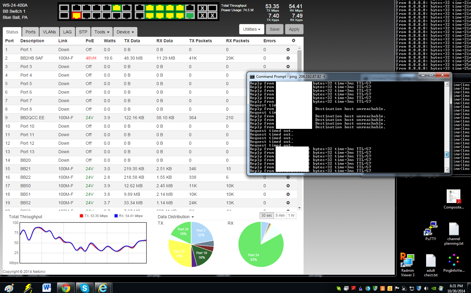Open the Ports tab

[x=30, y=32]
